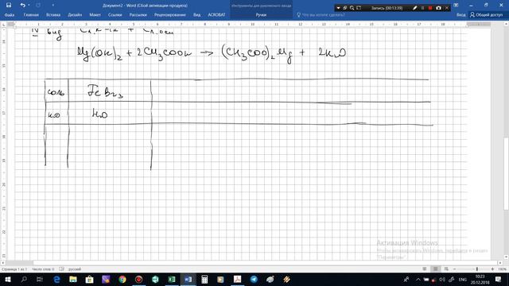Viewport: 509px width, 286px height.
Task: Click the horizontal scrollbar left arrow
Action: coord(3,263)
